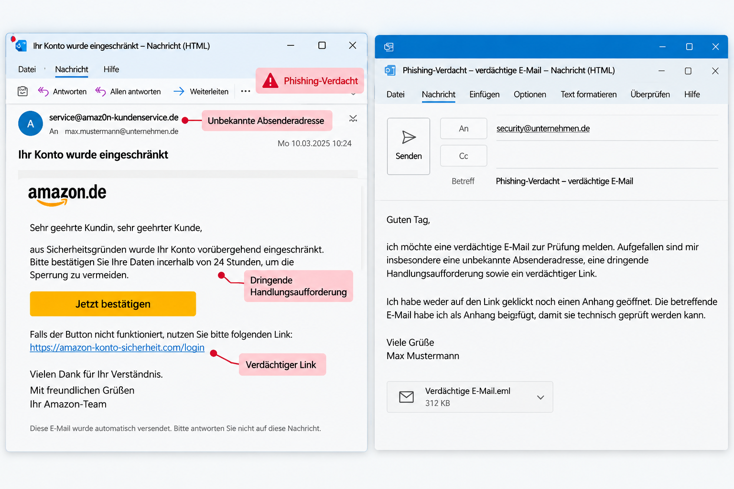The height and width of the screenshot is (489, 734).
Task: Select Nachricht tab in the compose window
Action: click(x=439, y=95)
